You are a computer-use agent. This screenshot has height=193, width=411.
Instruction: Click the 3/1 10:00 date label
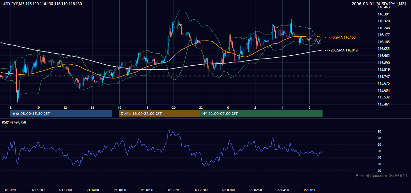point(38,190)
